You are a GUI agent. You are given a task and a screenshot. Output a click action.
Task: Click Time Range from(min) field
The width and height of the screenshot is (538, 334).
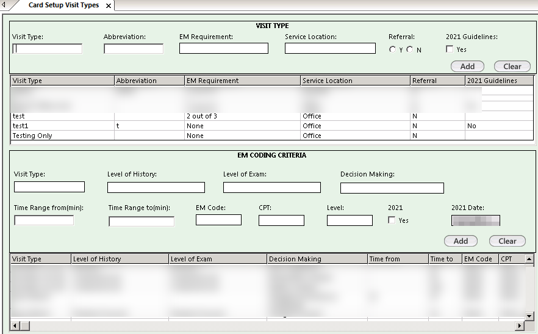pos(44,220)
